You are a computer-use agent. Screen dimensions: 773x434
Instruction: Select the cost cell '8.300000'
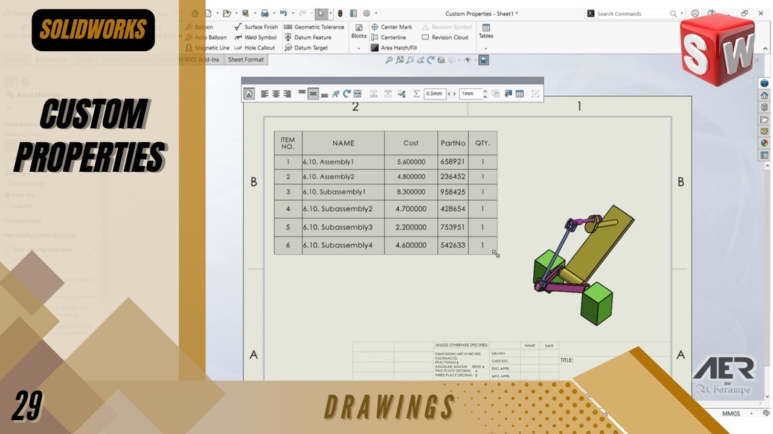coord(411,192)
